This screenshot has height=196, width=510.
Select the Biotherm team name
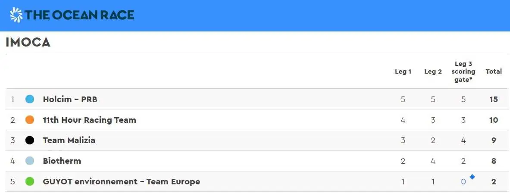tap(62, 161)
